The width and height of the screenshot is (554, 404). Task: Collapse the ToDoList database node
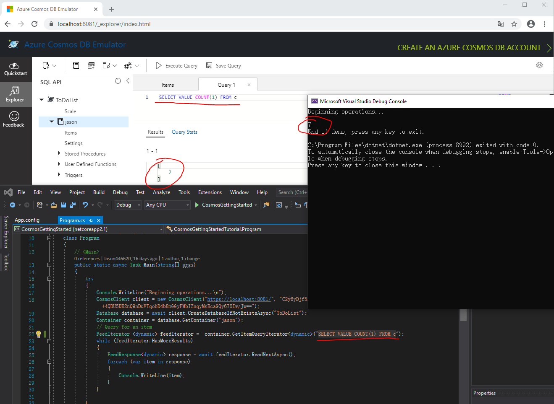pyautogui.click(x=42, y=100)
